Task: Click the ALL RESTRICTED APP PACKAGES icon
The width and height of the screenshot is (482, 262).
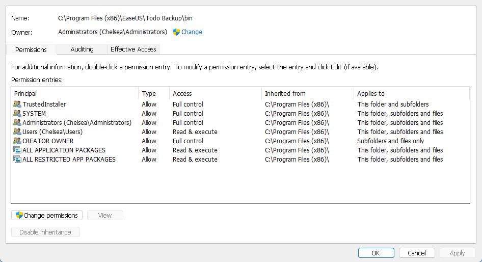Action: coord(17,160)
